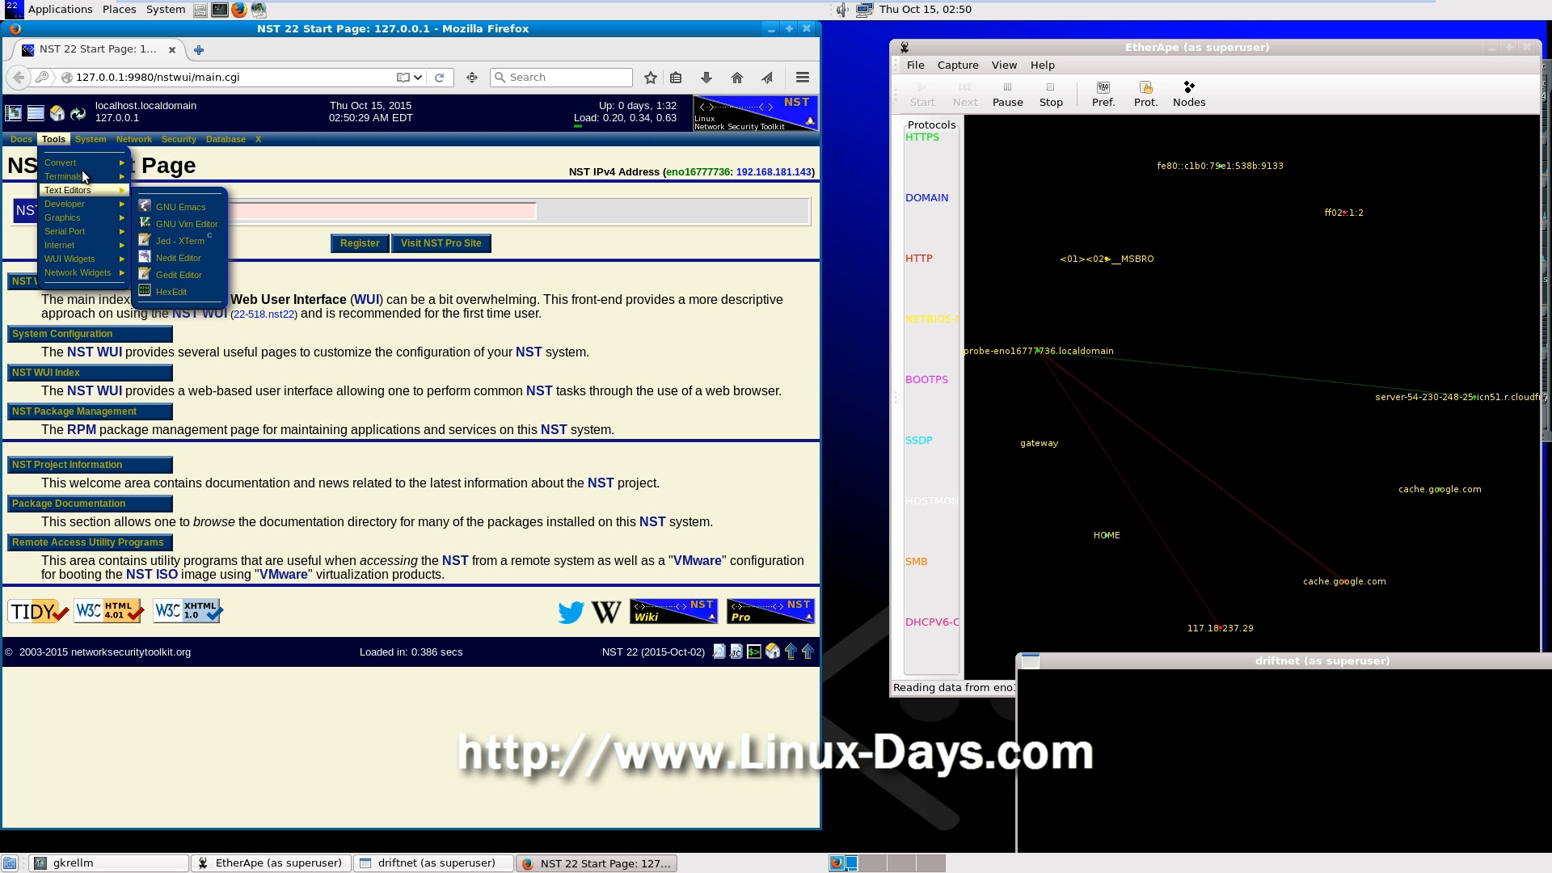
Task: Open Firefox downloads arrow icon
Action: coord(706,78)
